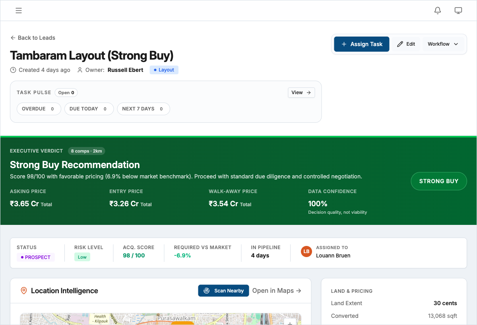477x325 pixels.
Task: Click the pencil icon on Edit
Action: click(x=400, y=44)
